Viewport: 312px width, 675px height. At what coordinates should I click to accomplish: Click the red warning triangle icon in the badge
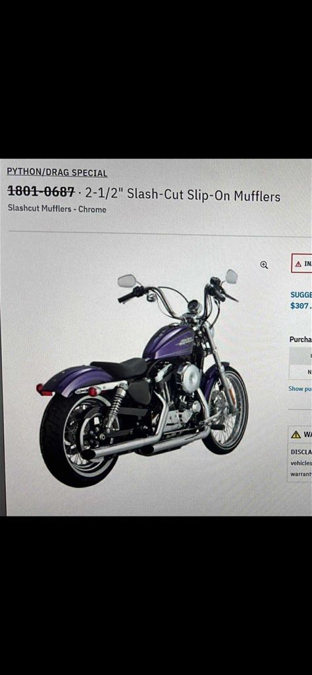pyautogui.click(x=298, y=264)
